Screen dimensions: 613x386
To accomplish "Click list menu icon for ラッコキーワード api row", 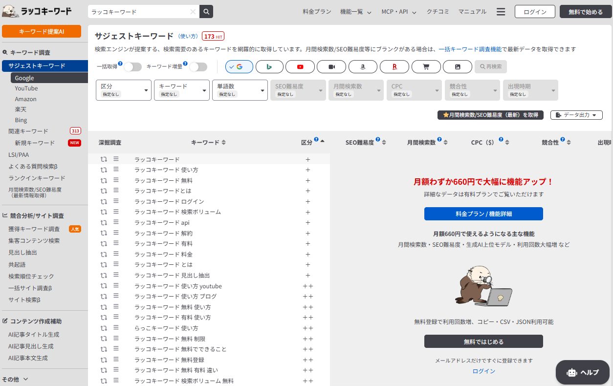I will [116, 222].
